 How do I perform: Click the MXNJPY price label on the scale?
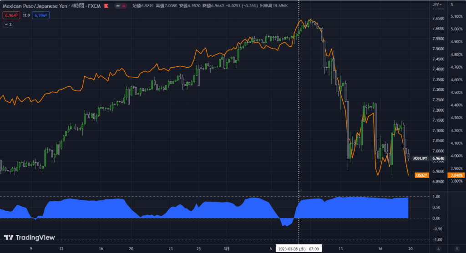pyautogui.click(x=420, y=159)
